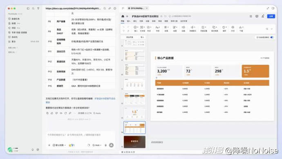Click the paperclip icon under the reply
Image resolution: width=282 pixels, height=159 pixels.
[70, 113]
